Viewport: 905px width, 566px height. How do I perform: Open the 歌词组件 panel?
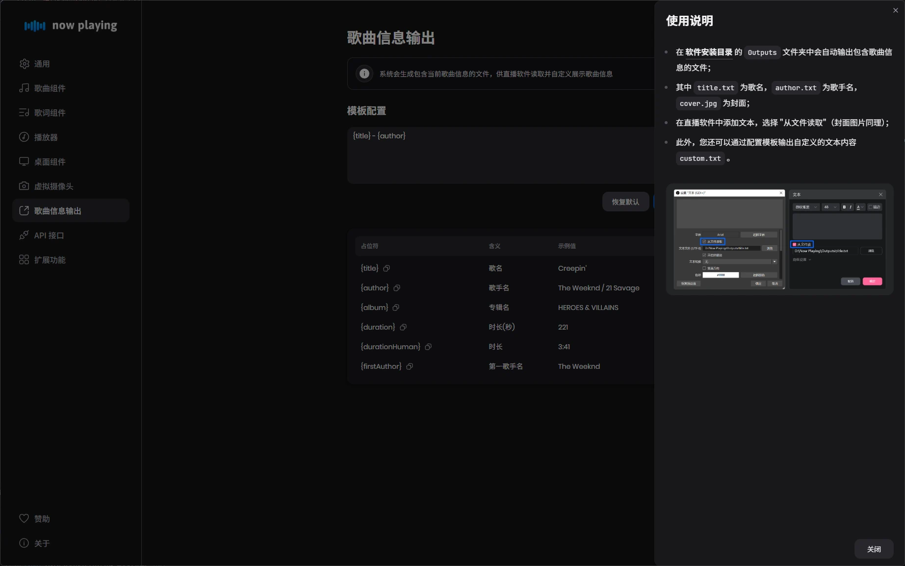(x=49, y=113)
